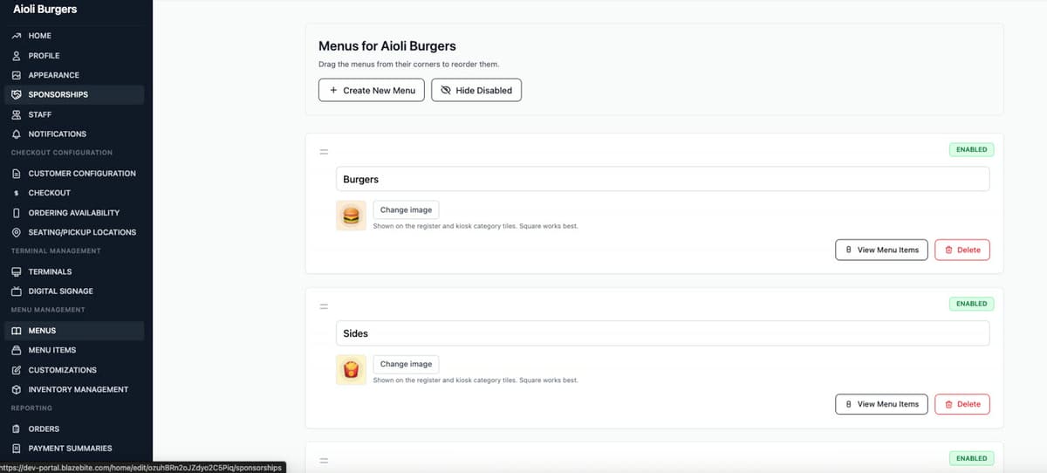Delete the Burgers menu
The height and width of the screenshot is (473, 1047).
[x=962, y=250]
